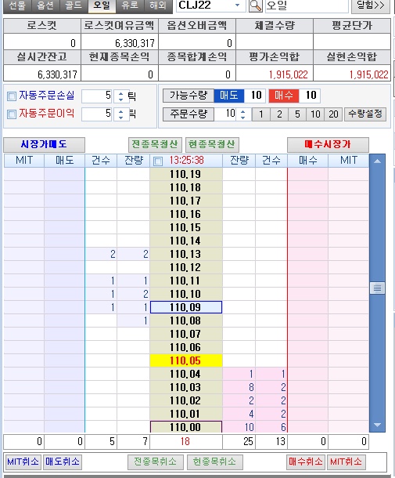This screenshot has width=395, height=478.
Task: Enable the 자동주문손실 checkbox
Action: tap(12, 96)
